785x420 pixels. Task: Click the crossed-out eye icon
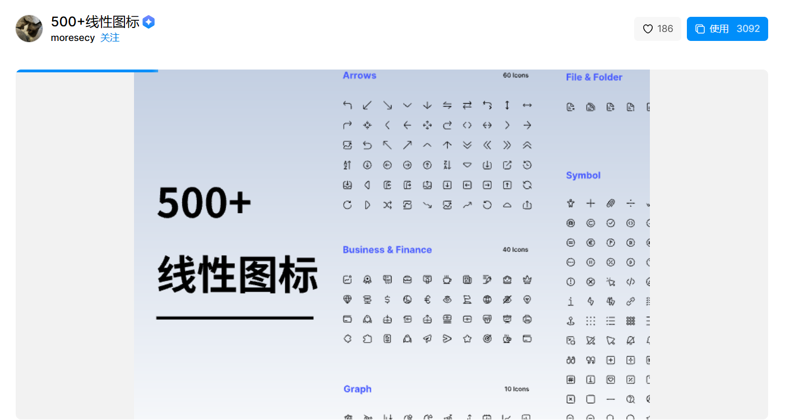(507, 299)
